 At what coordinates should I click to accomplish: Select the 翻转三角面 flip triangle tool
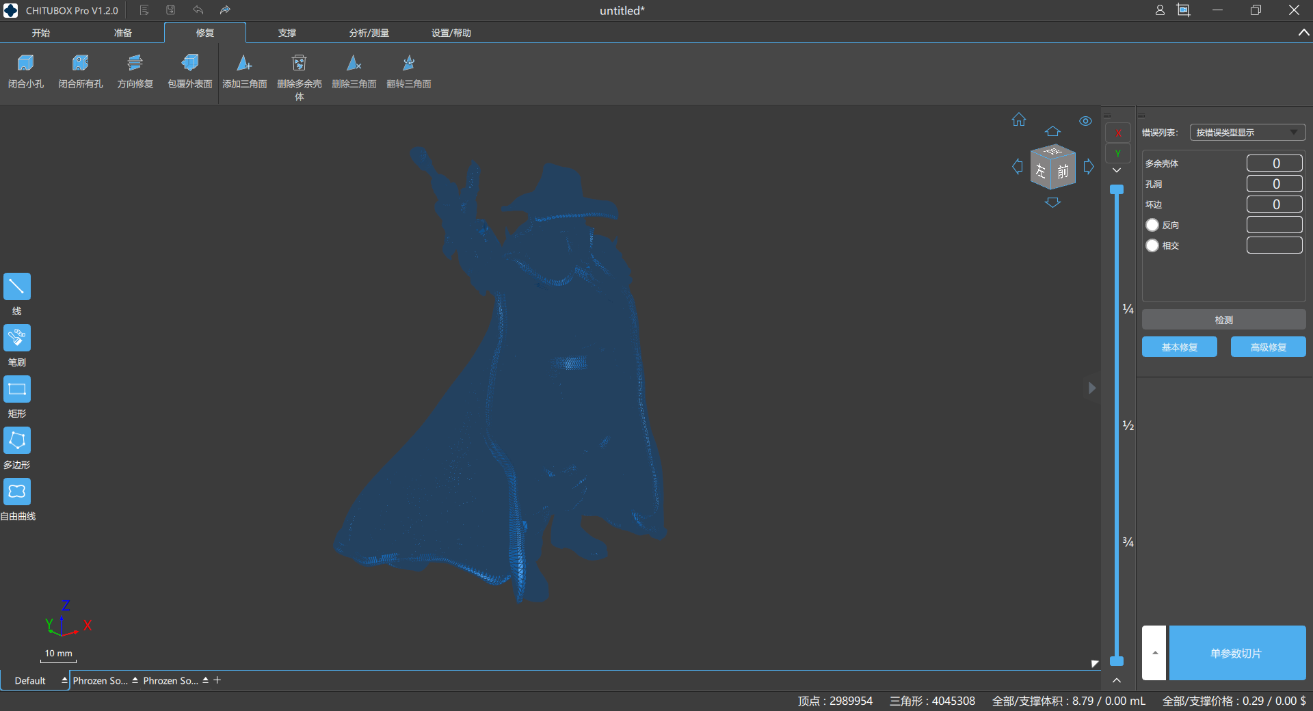tap(409, 72)
